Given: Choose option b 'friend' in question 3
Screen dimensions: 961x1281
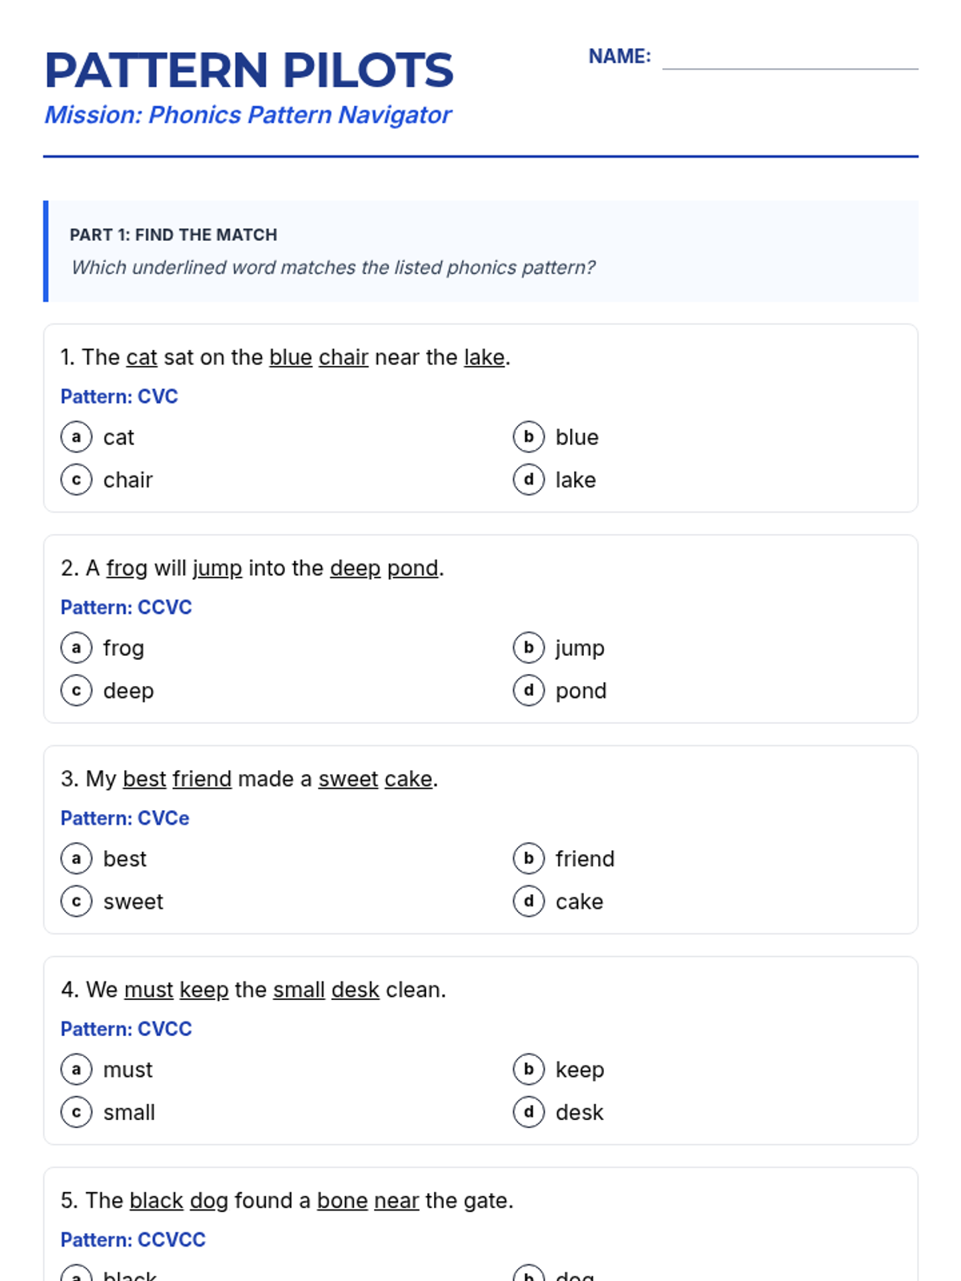Looking at the screenshot, I should [x=529, y=858].
